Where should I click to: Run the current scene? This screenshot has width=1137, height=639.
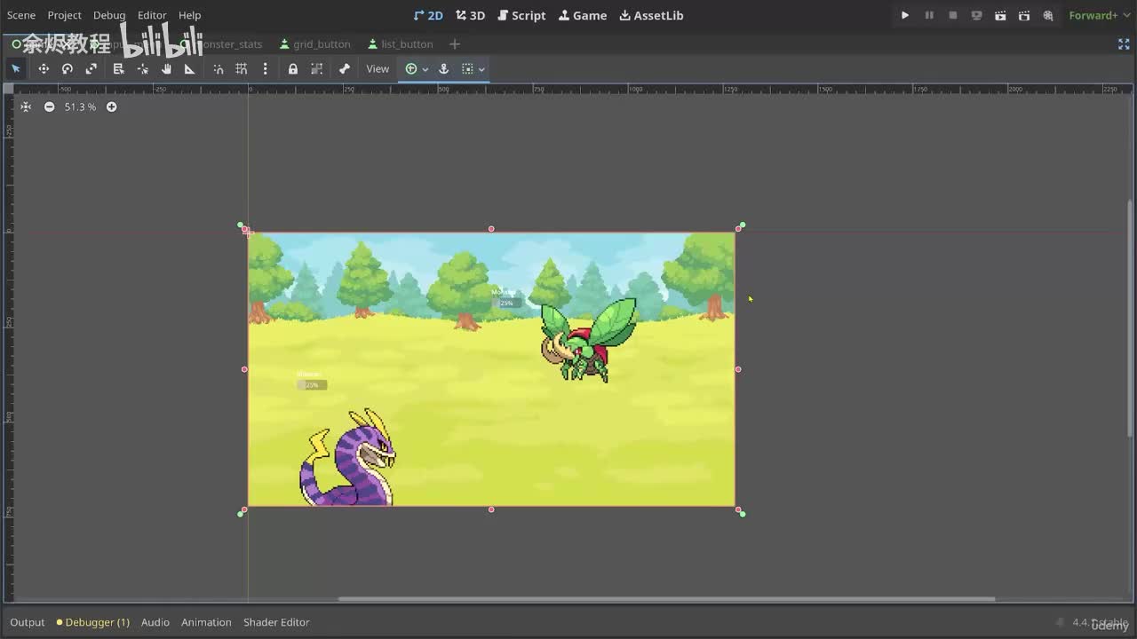(x=1001, y=15)
